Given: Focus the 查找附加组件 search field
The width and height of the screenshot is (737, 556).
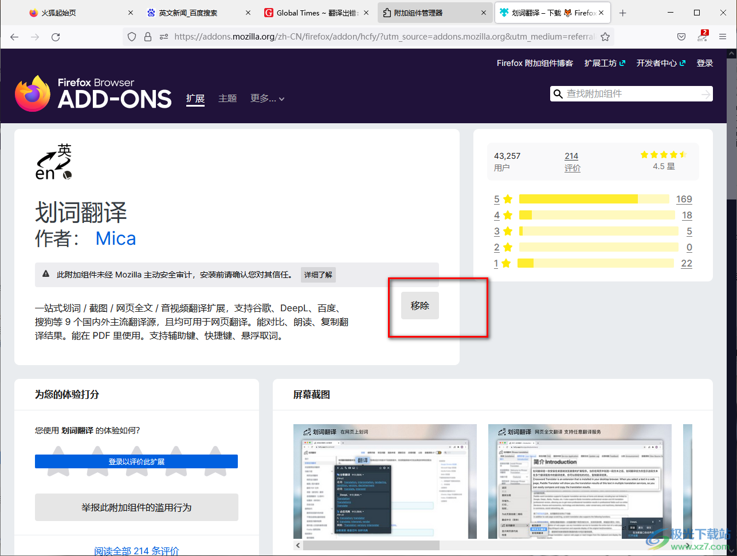Looking at the screenshot, I should [632, 94].
